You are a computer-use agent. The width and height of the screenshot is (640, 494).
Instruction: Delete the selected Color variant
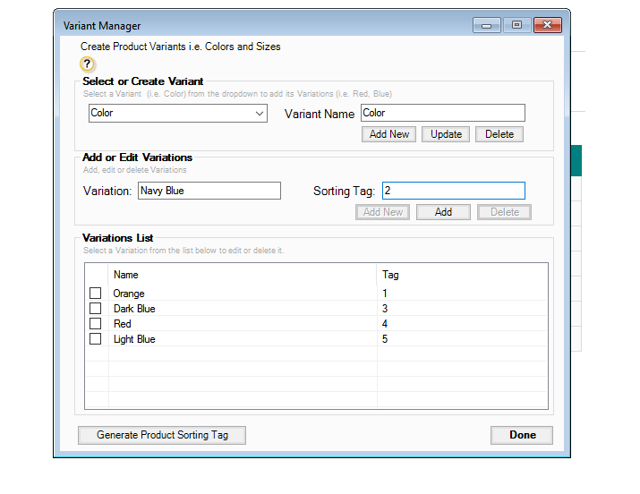pyautogui.click(x=499, y=134)
